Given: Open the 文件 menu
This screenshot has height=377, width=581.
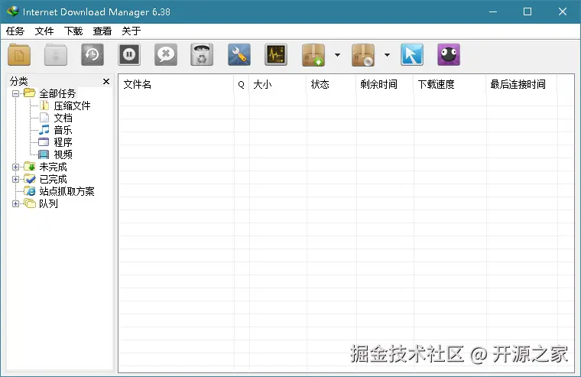Looking at the screenshot, I should coord(44,31).
